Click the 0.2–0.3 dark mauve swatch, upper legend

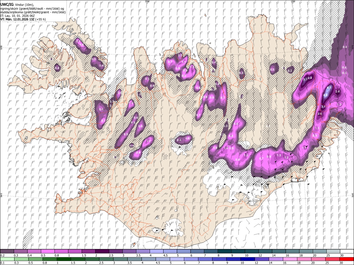[x=7, y=251]
